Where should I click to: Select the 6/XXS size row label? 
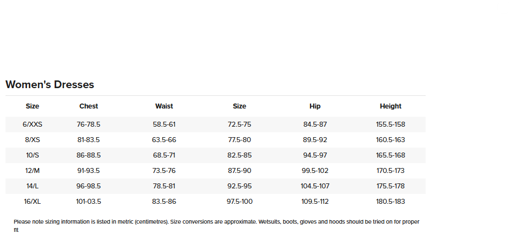tap(32, 124)
